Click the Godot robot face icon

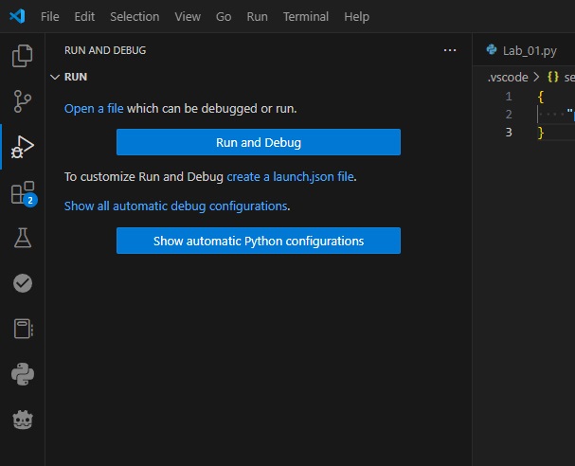[22, 420]
